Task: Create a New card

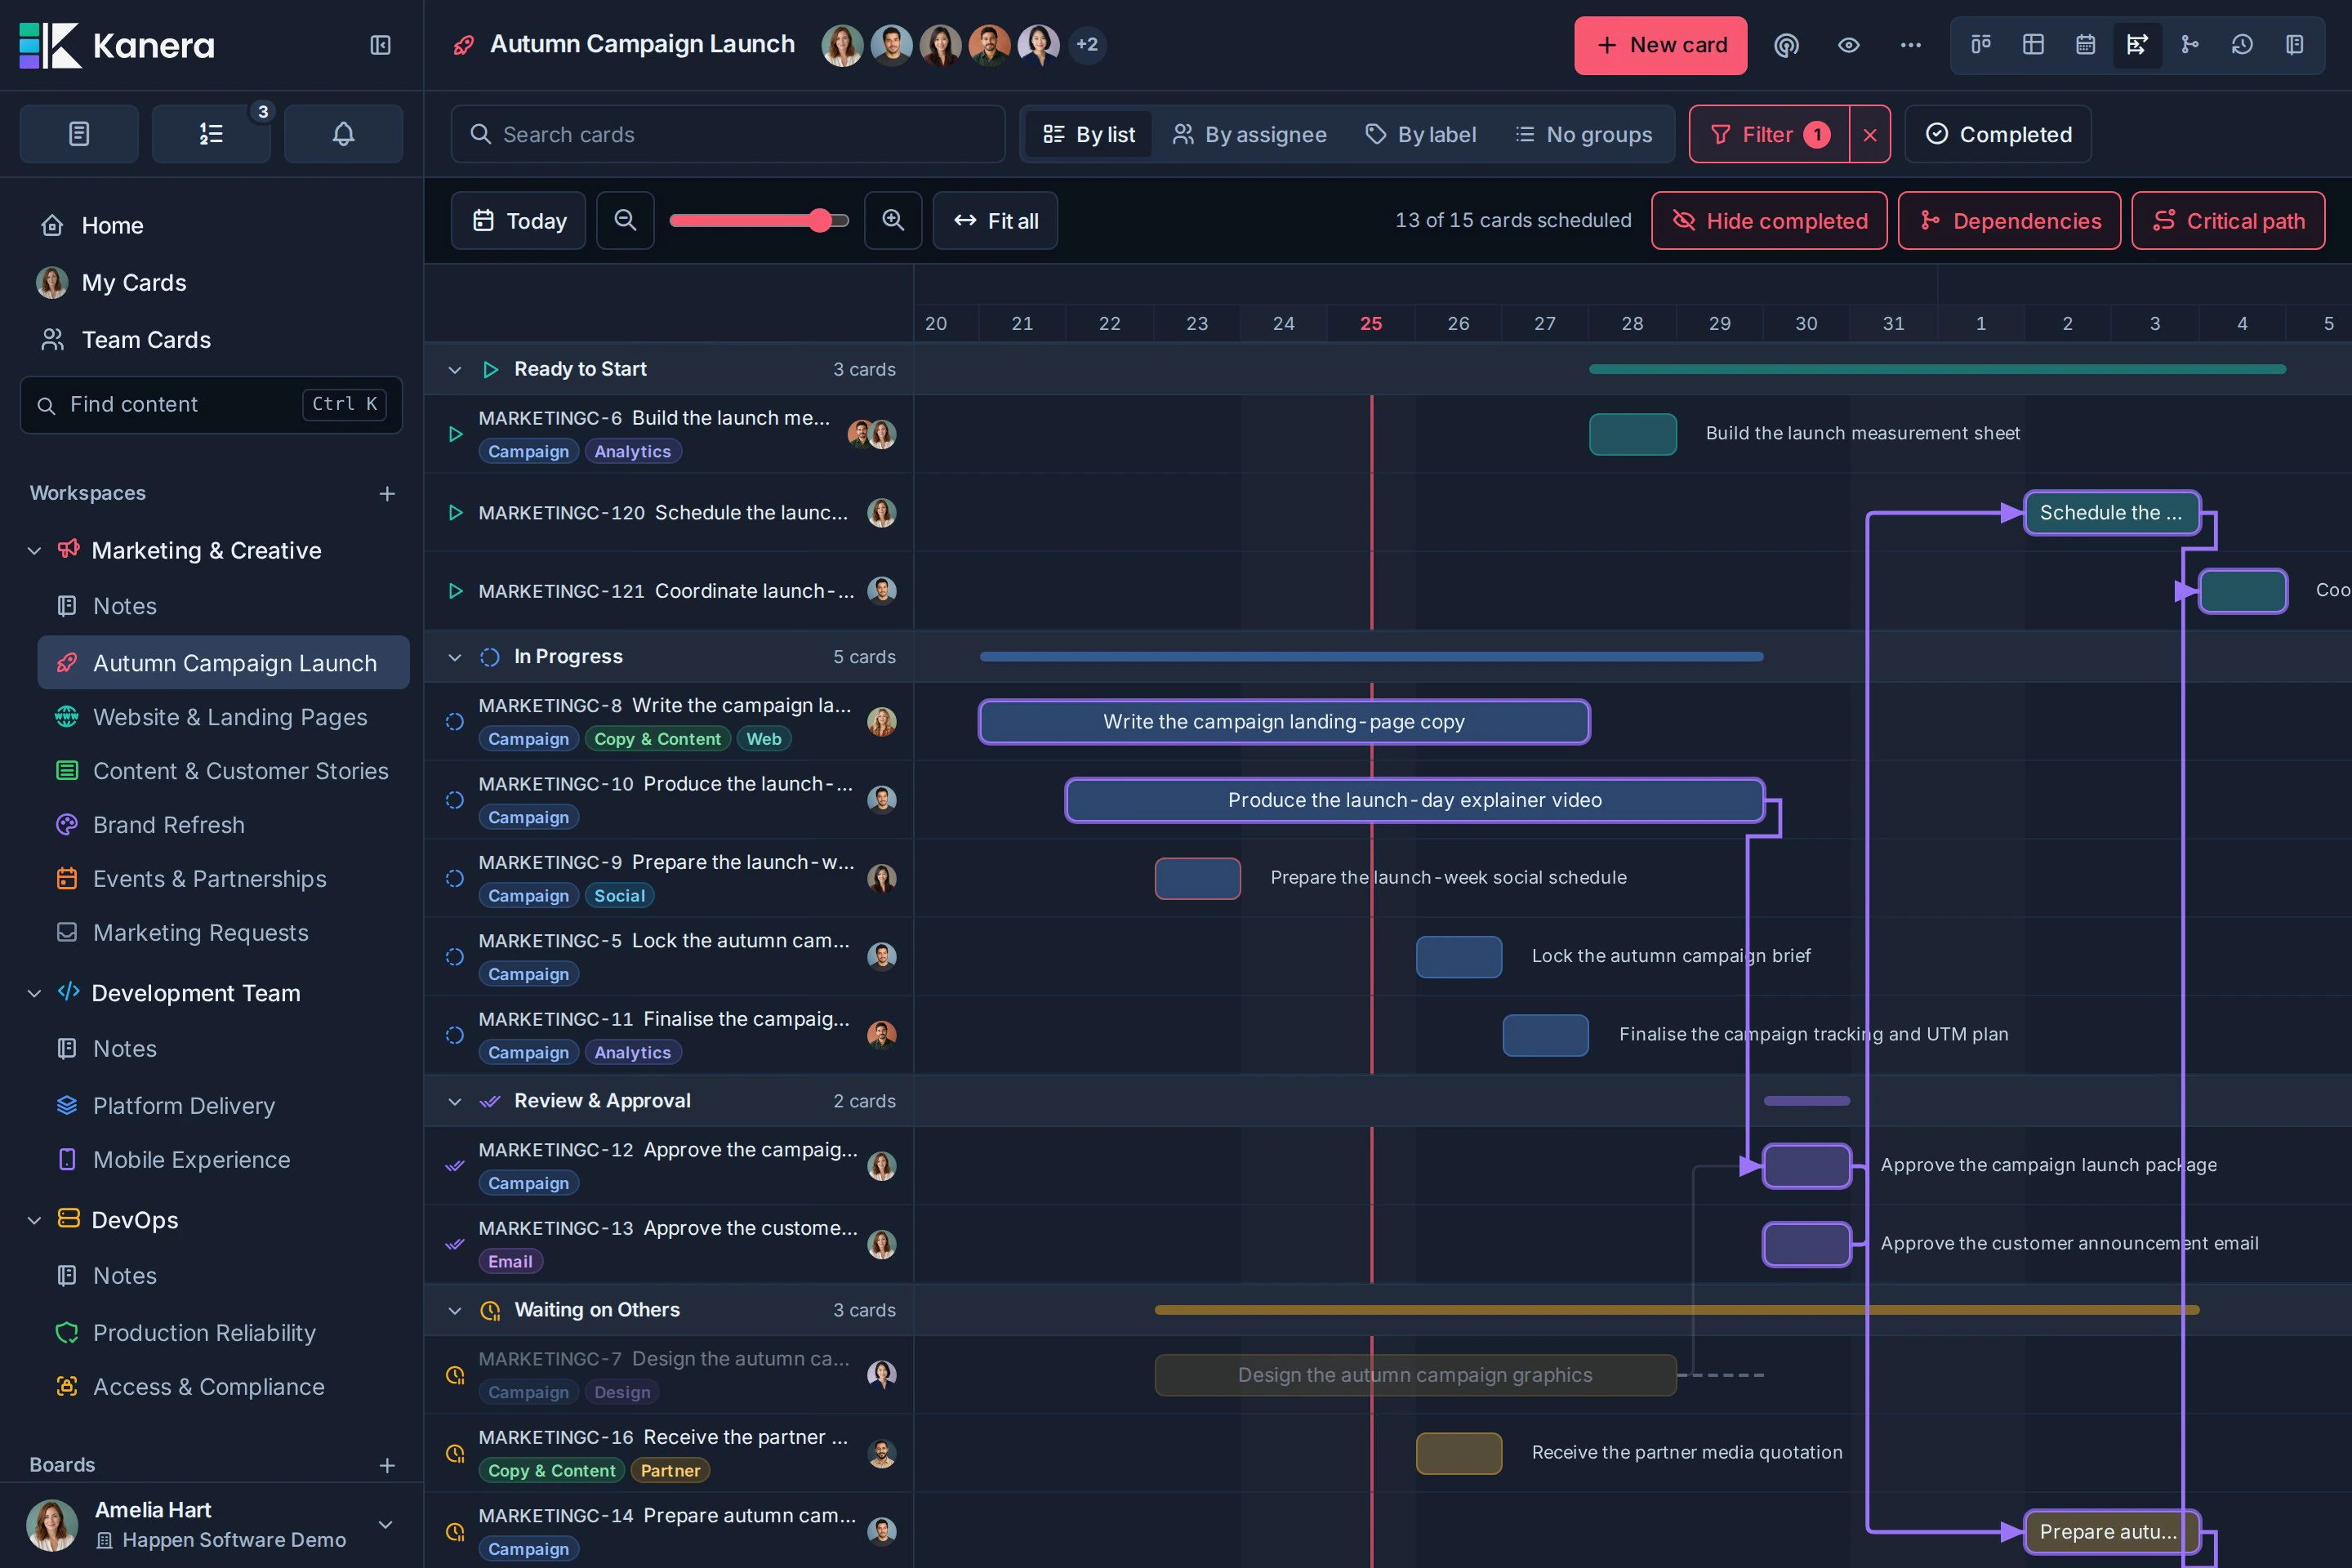Action: pyautogui.click(x=1660, y=45)
